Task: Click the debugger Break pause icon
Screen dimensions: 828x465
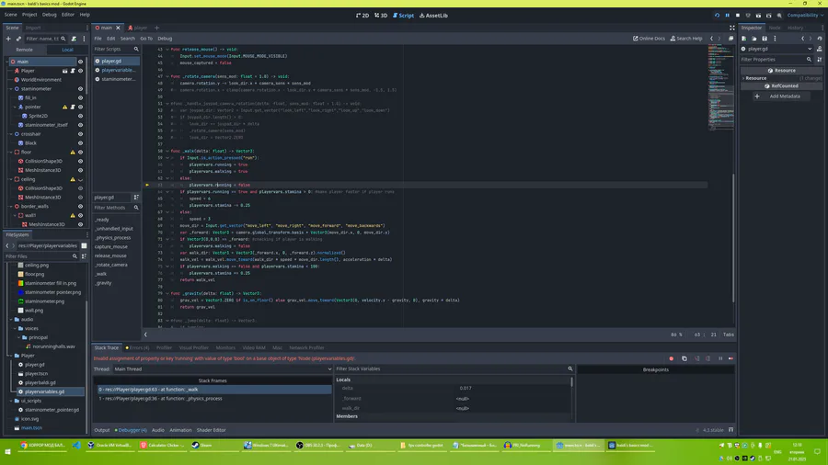Action: click(720, 358)
